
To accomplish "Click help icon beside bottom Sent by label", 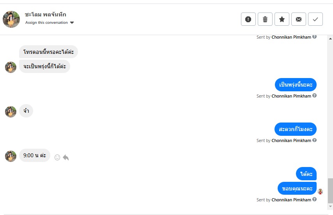I will click(x=315, y=200).
